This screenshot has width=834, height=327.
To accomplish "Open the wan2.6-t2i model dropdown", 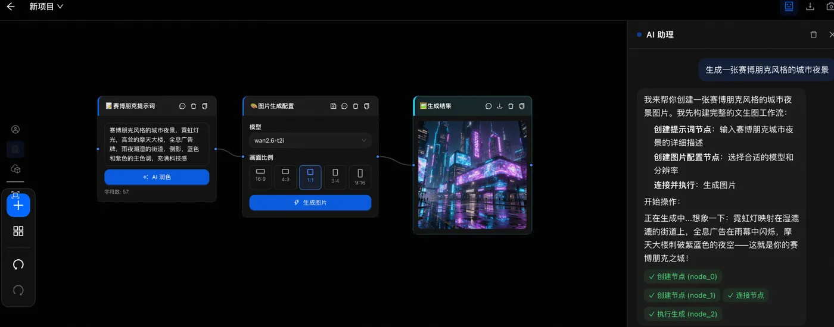I will coord(310,140).
